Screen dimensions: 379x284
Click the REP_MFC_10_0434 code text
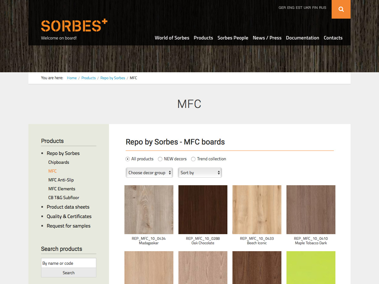click(149, 239)
